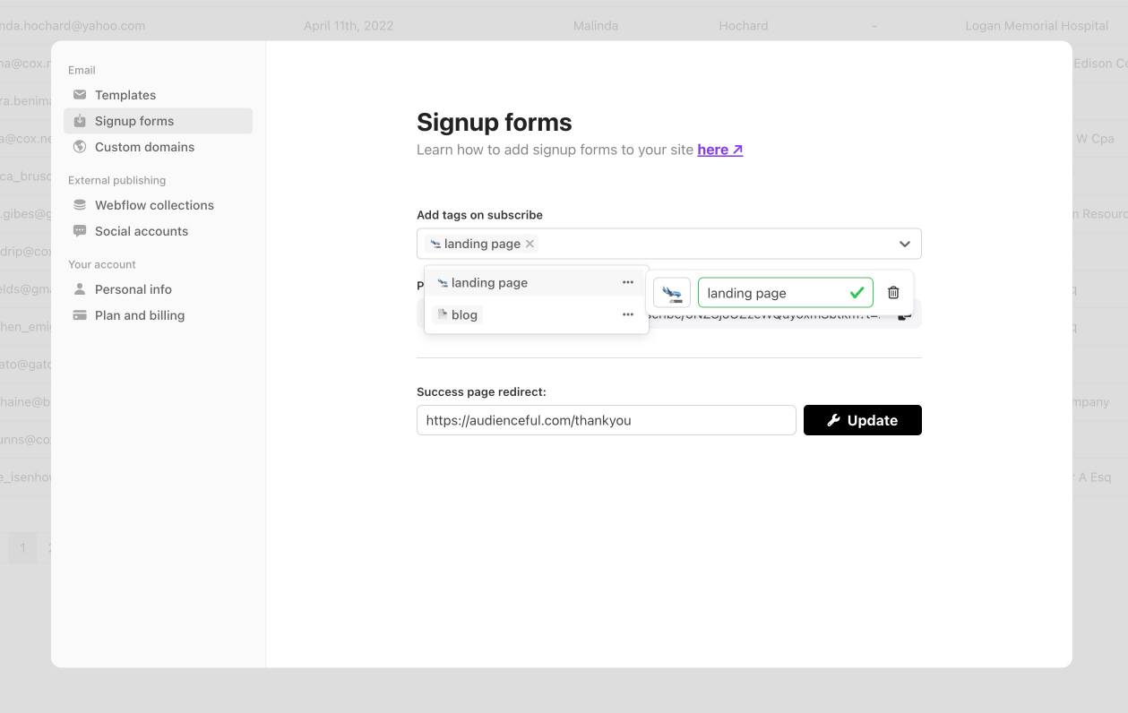Viewport: 1128px width, 713px height.
Task: Go to Social accounts settings
Action: [142, 231]
